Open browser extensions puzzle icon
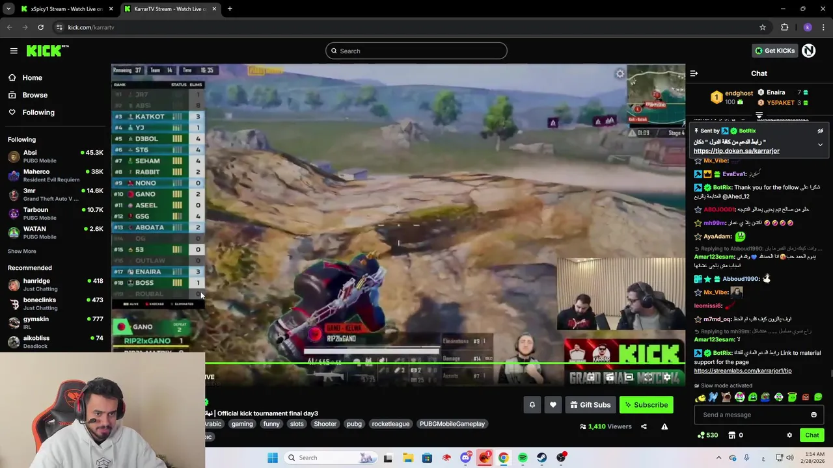 tap(784, 27)
